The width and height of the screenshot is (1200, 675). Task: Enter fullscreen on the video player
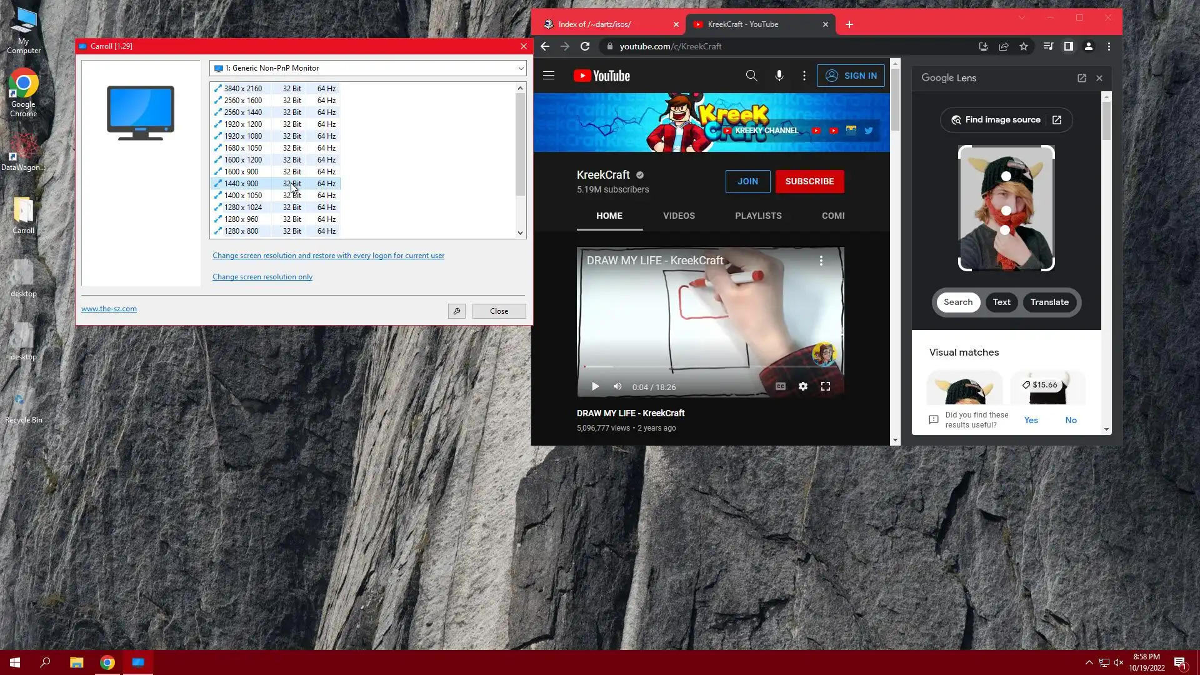[x=825, y=387]
